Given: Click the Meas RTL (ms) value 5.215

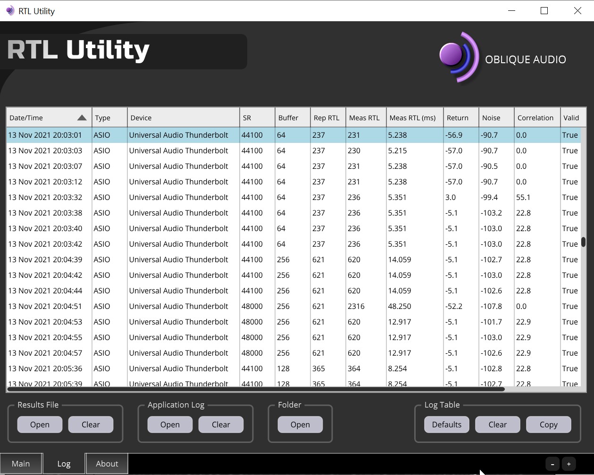Looking at the screenshot, I should pos(397,150).
